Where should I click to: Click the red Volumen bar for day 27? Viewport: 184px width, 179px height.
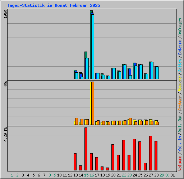click(x=151, y=153)
